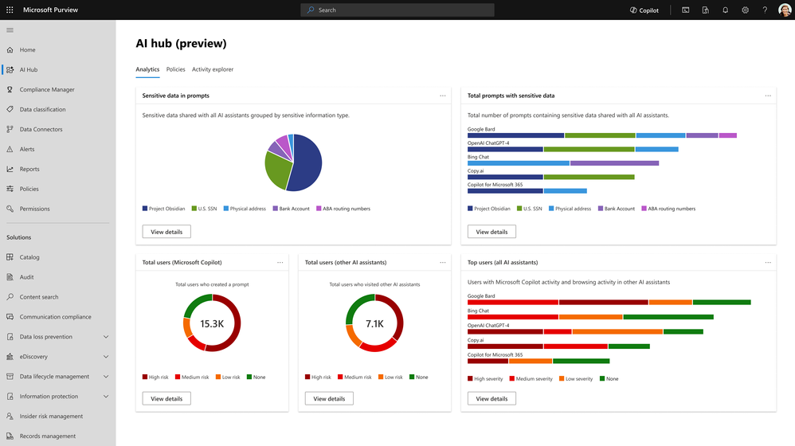Screen dimensions: 795x446
Task: Expand the eDiscovery section chevron
Action: click(x=106, y=356)
